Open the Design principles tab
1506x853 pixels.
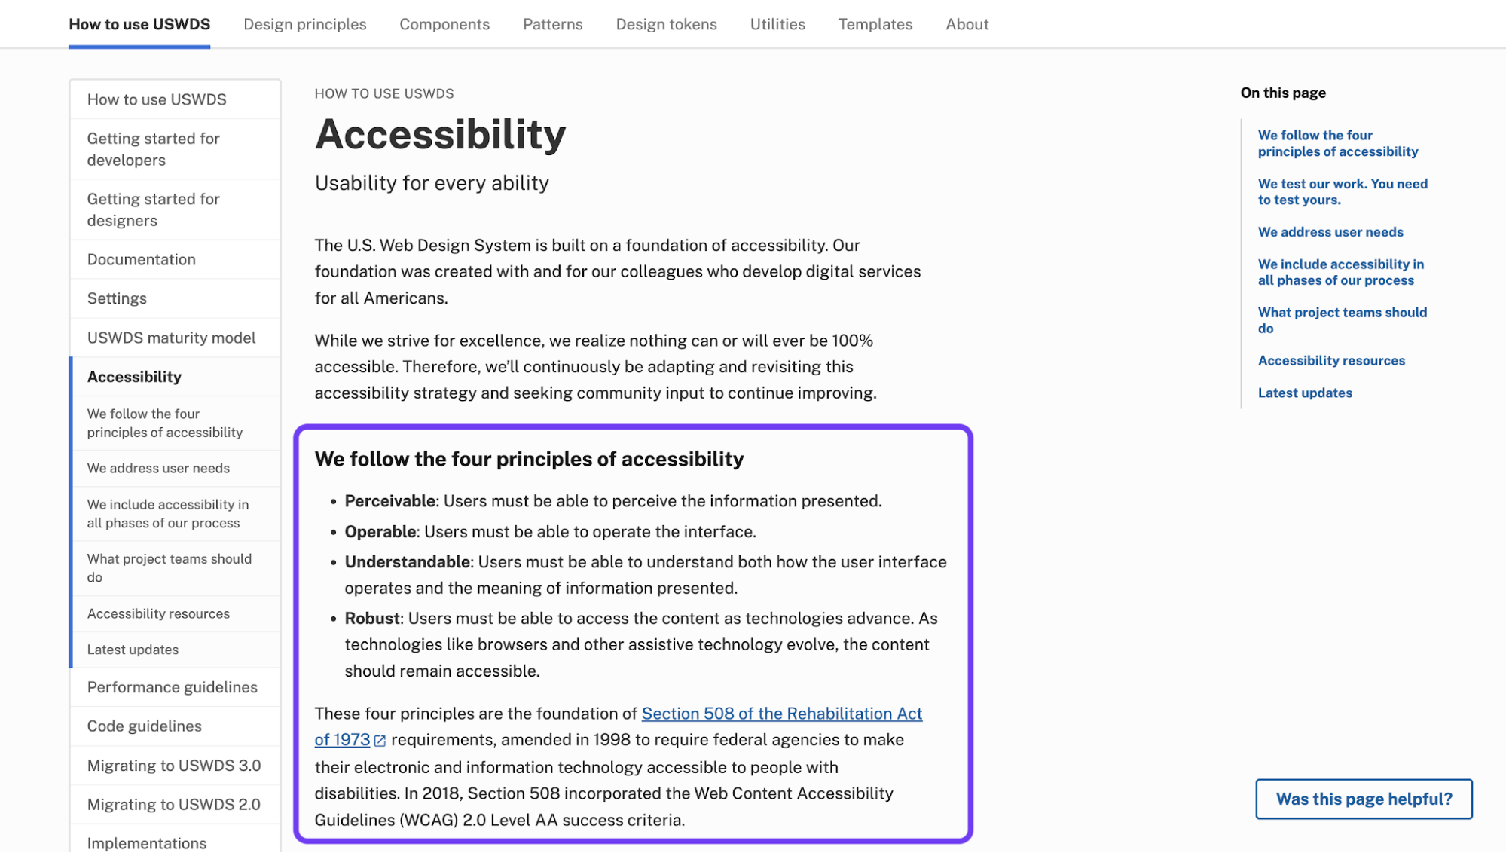pyautogui.click(x=304, y=24)
